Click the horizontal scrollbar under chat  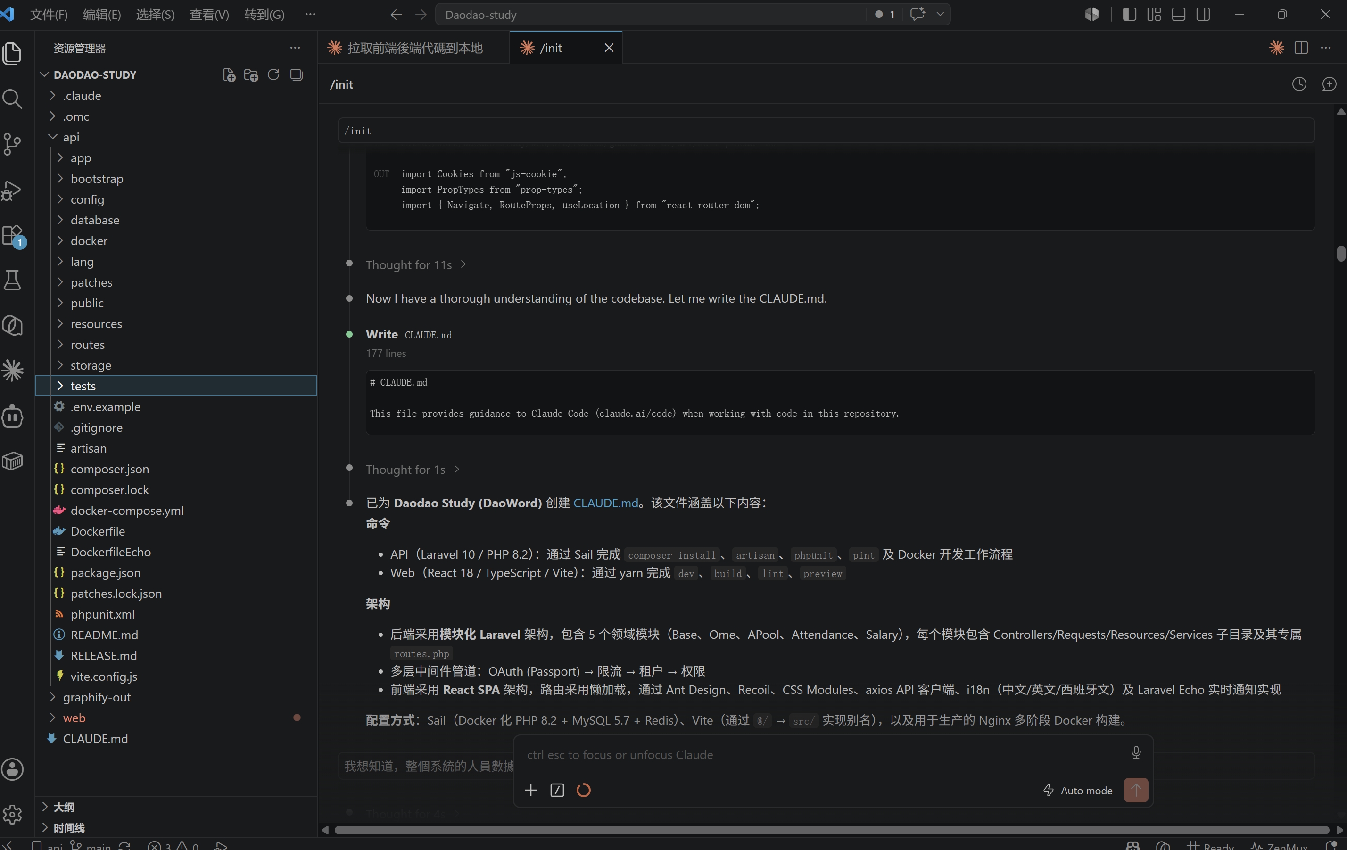[831, 830]
